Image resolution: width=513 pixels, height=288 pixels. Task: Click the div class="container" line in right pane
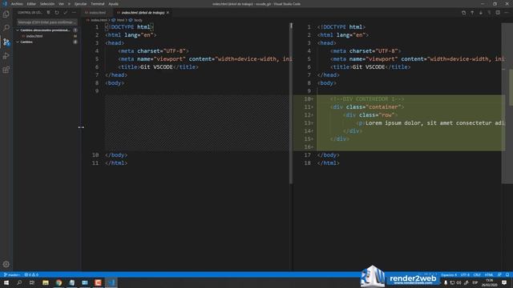[367, 106]
